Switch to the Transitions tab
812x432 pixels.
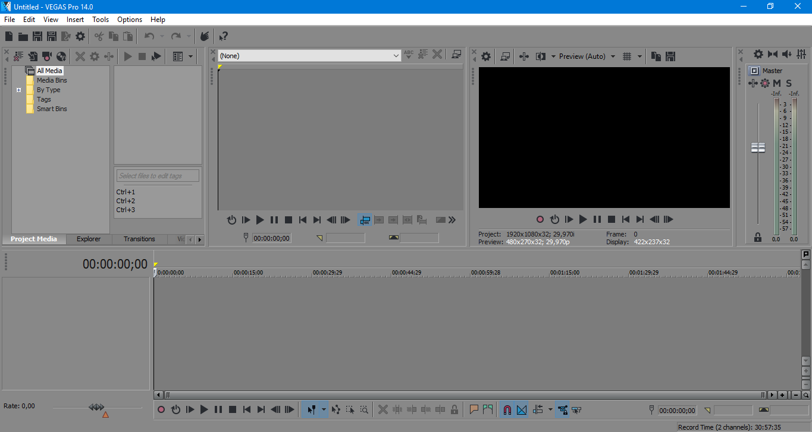click(x=139, y=239)
